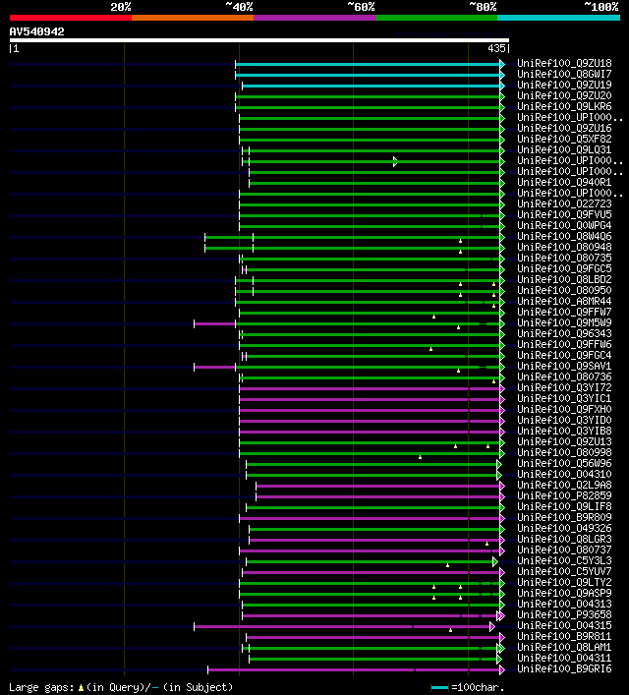
Task: Open hit UniRef100_Q8GWI7
Action: [x=564, y=74]
